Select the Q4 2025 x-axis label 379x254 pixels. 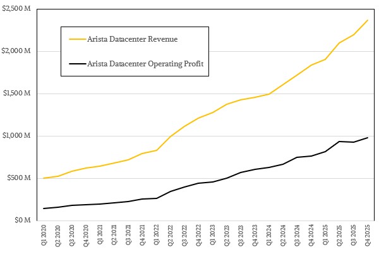point(368,236)
